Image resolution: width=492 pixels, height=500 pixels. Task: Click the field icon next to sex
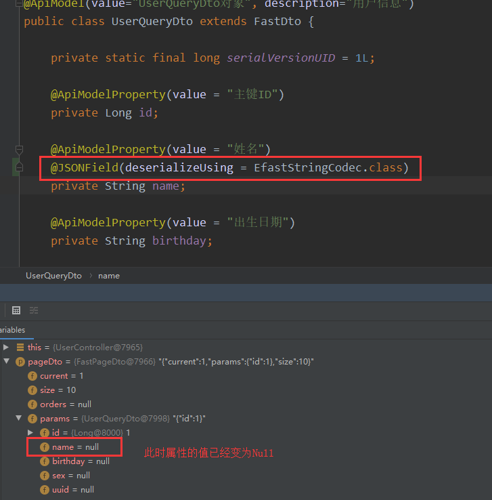45,476
